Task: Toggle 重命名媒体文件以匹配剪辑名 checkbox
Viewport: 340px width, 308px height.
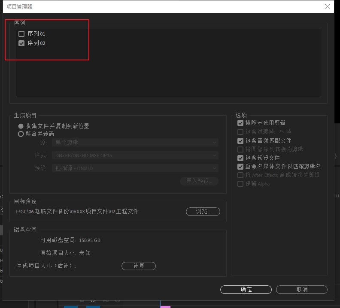Action: pos(240,167)
